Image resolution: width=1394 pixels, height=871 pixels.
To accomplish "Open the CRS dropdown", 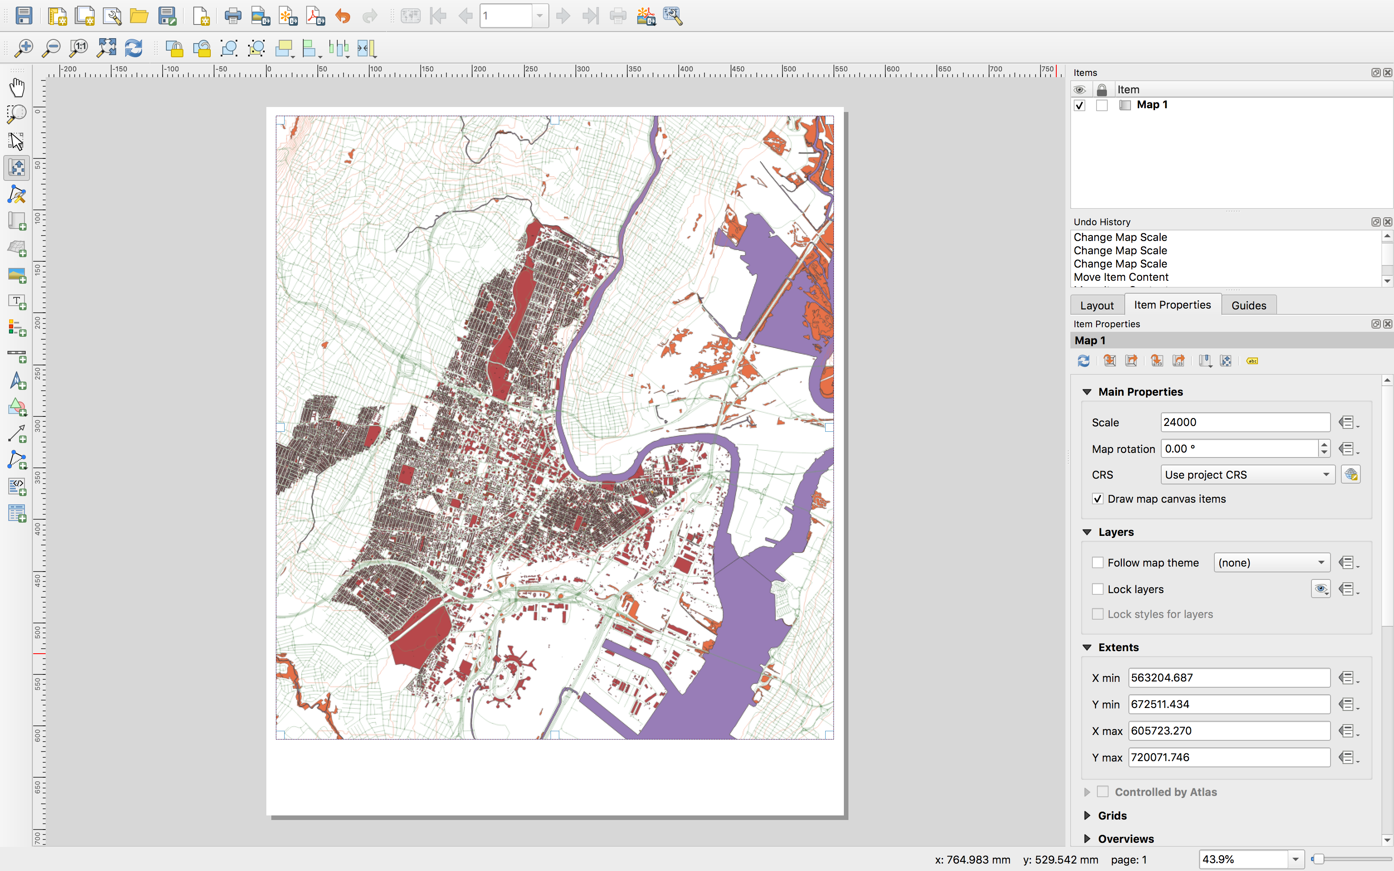I will pos(1247,474).
